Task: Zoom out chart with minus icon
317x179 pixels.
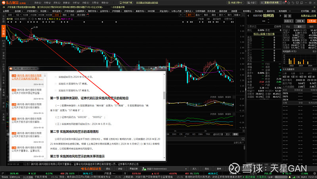Action: [184, 15]
